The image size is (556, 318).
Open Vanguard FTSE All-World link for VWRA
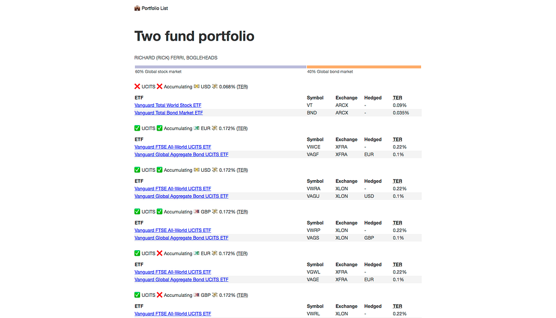pos(173,188)
